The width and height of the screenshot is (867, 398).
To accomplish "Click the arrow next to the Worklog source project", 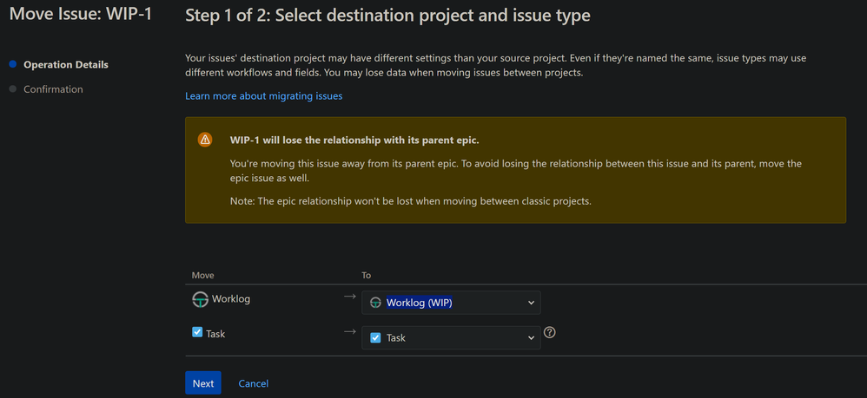I will click(x=349, y=297).
